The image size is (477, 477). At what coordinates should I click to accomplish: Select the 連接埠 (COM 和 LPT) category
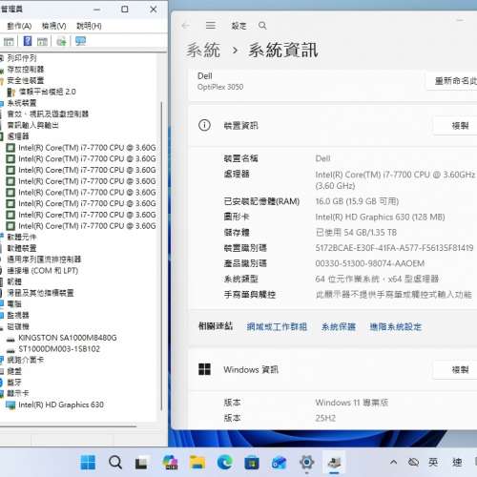(43, 271)
